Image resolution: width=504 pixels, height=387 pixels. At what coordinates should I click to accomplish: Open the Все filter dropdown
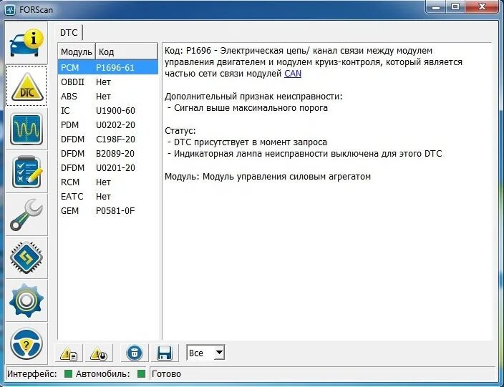point(205,353)
